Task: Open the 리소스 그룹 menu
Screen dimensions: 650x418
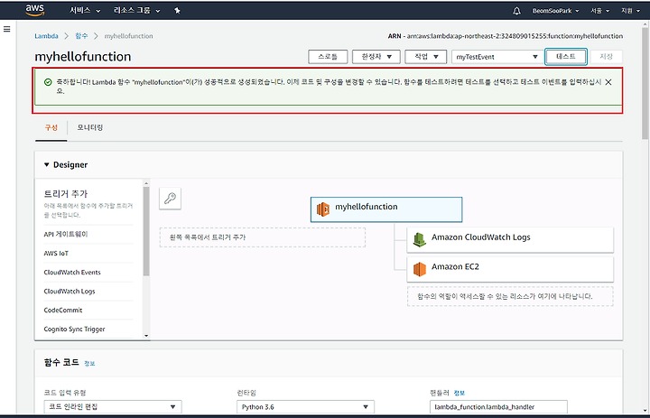Action: click(x=137, y=11)
